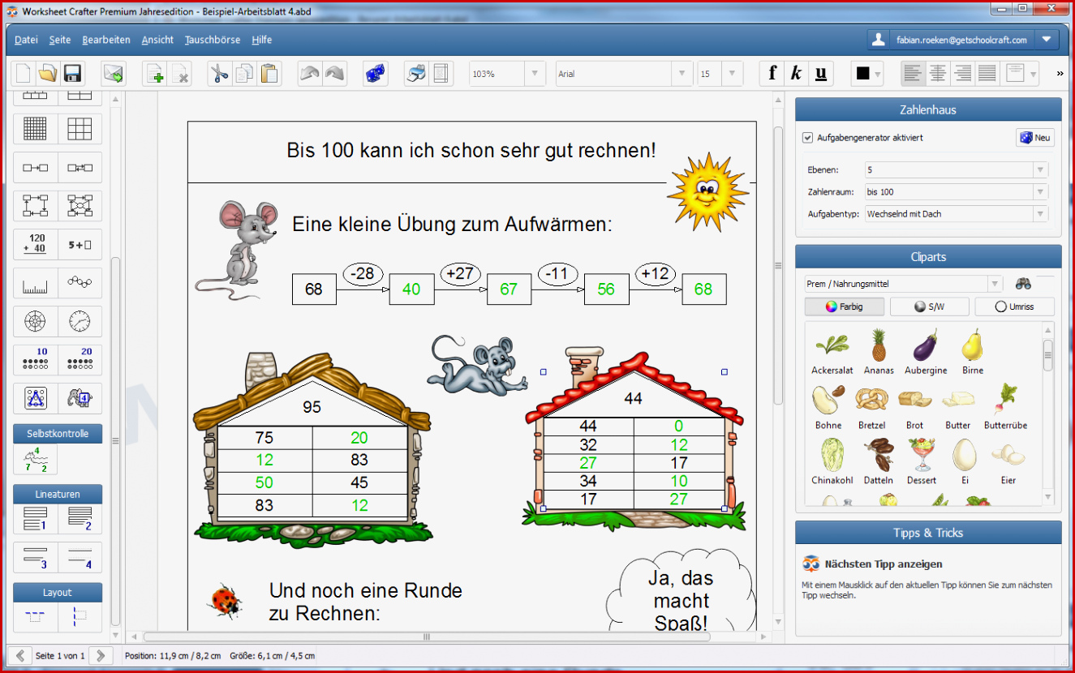The height and width of the screenshot is (673, 1075).
Task: Toggle italic text formatting
Action: pos(796,74)
